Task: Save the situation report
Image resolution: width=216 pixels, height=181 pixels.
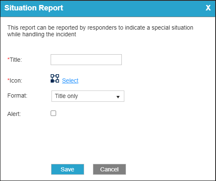Action: [x=67, y=169]
